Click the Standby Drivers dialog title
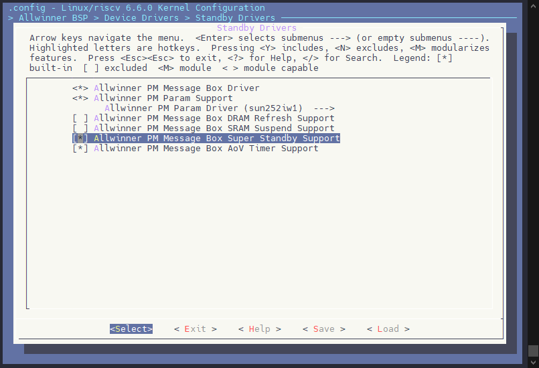 [x=256, y=28]
